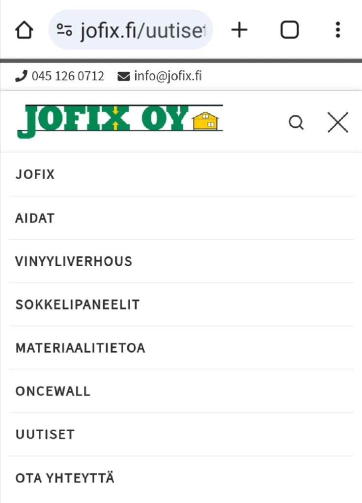Screen dimensions: 362x503
Task: Call phone number 045 126 0712
Action: pos(68,76)
